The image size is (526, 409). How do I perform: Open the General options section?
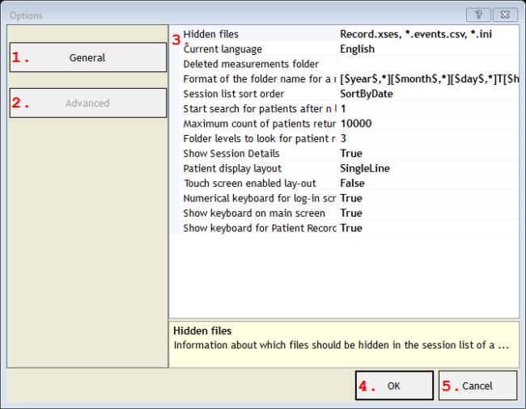(87, 57)
